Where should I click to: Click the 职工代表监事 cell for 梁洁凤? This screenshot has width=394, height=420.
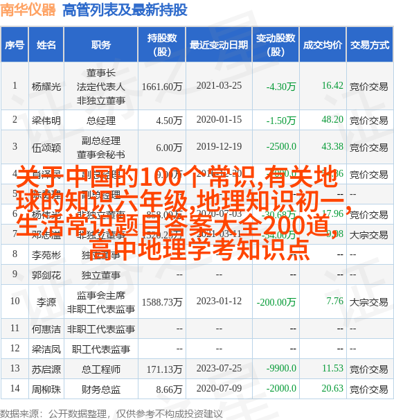tap(101, 349)
